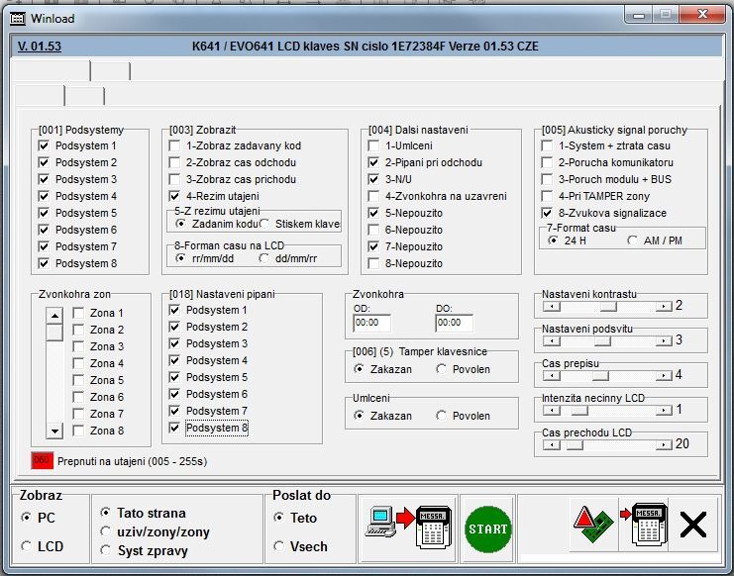Viewport: 734px width, 576px height.
Task: Click the red triangle module icon
Action: (589, 527)
